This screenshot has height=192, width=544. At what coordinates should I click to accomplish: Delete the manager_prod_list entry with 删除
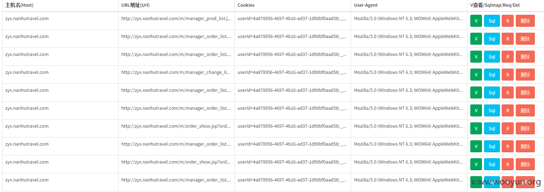(525, 21)
